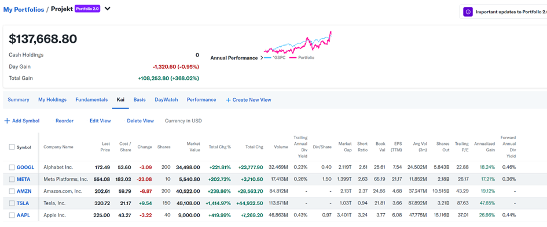Click the purple info icon beside Important updates
The height and width of the screenshot is (227, 547).
pos(468,12)
